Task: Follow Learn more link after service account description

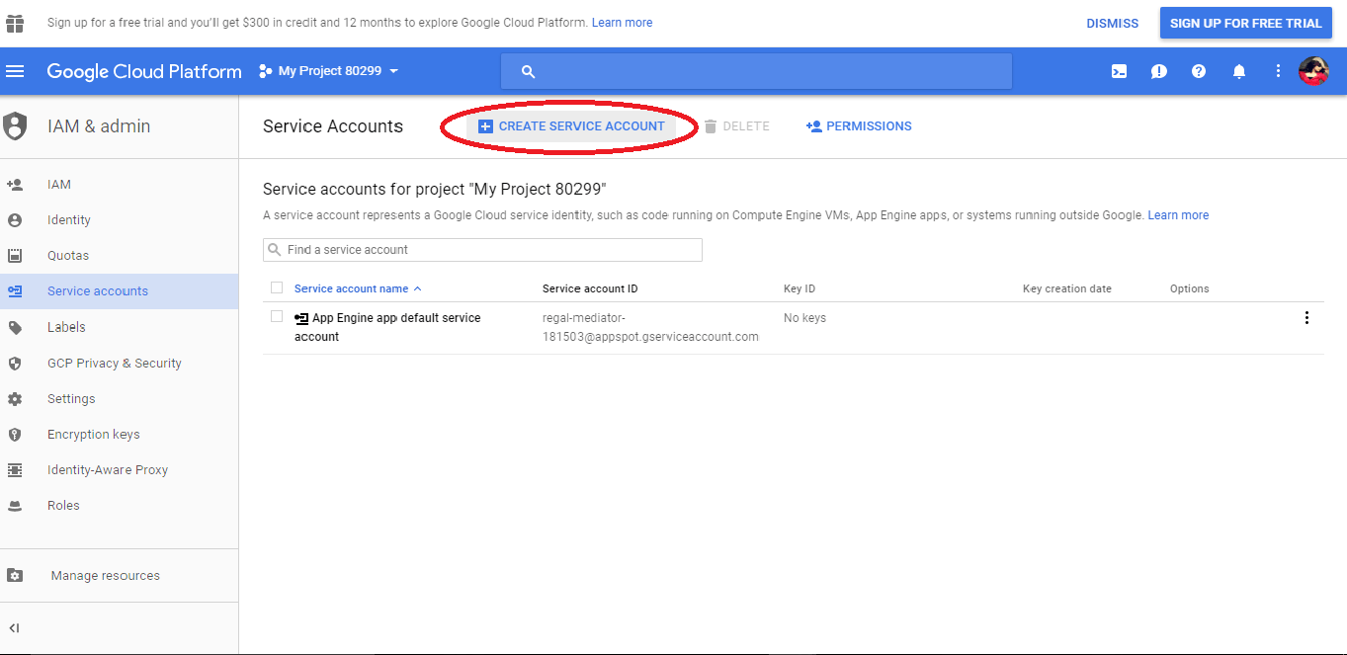Action: (x=1178, y=215)
